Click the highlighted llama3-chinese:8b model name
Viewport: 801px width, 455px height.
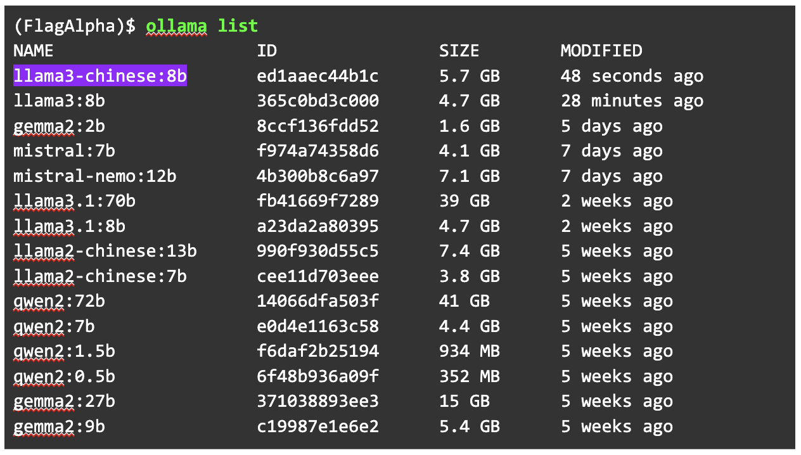(100, 76)
